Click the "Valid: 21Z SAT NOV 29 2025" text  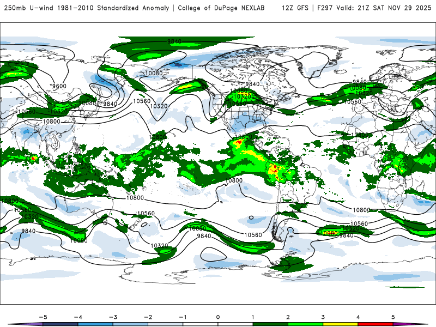pos(384,8)
